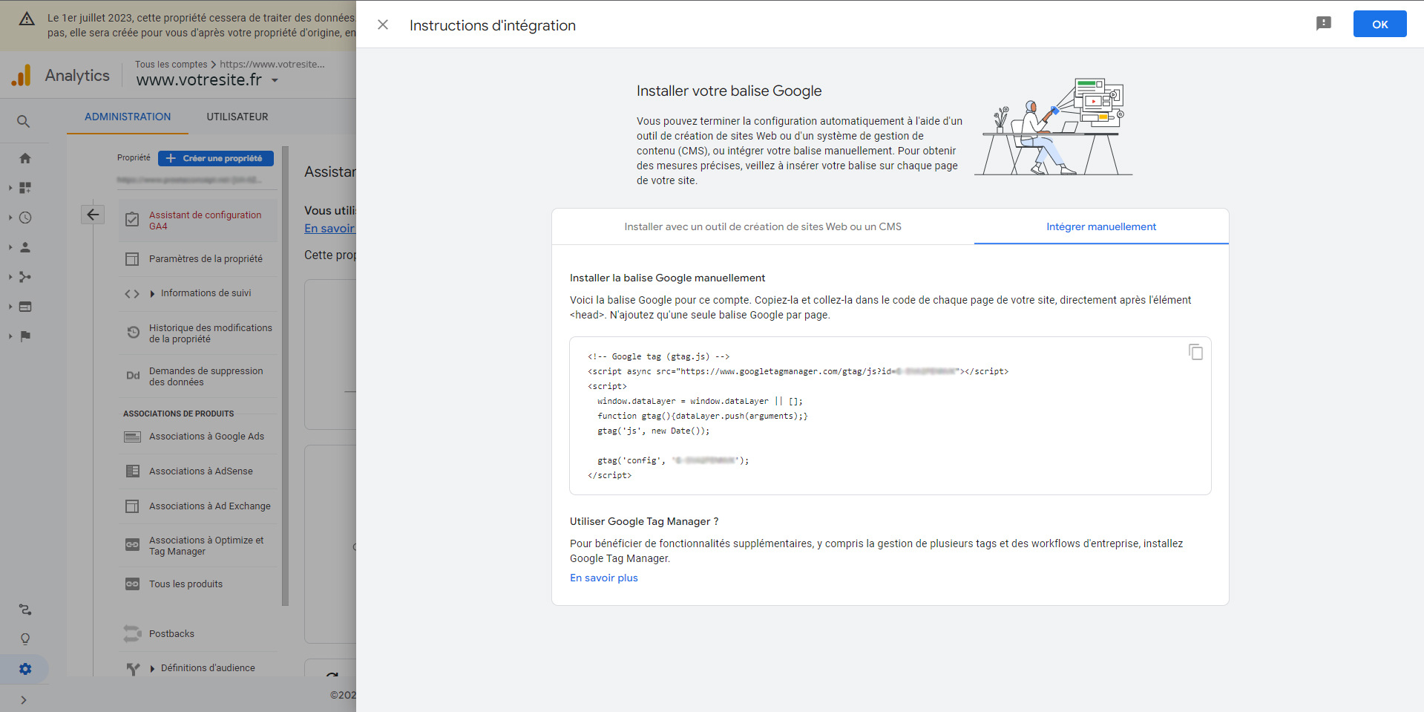The height and width of the screenshot is (712, 1424).
Task: Click the audience definitions fork icon
Action: (133, 669)
